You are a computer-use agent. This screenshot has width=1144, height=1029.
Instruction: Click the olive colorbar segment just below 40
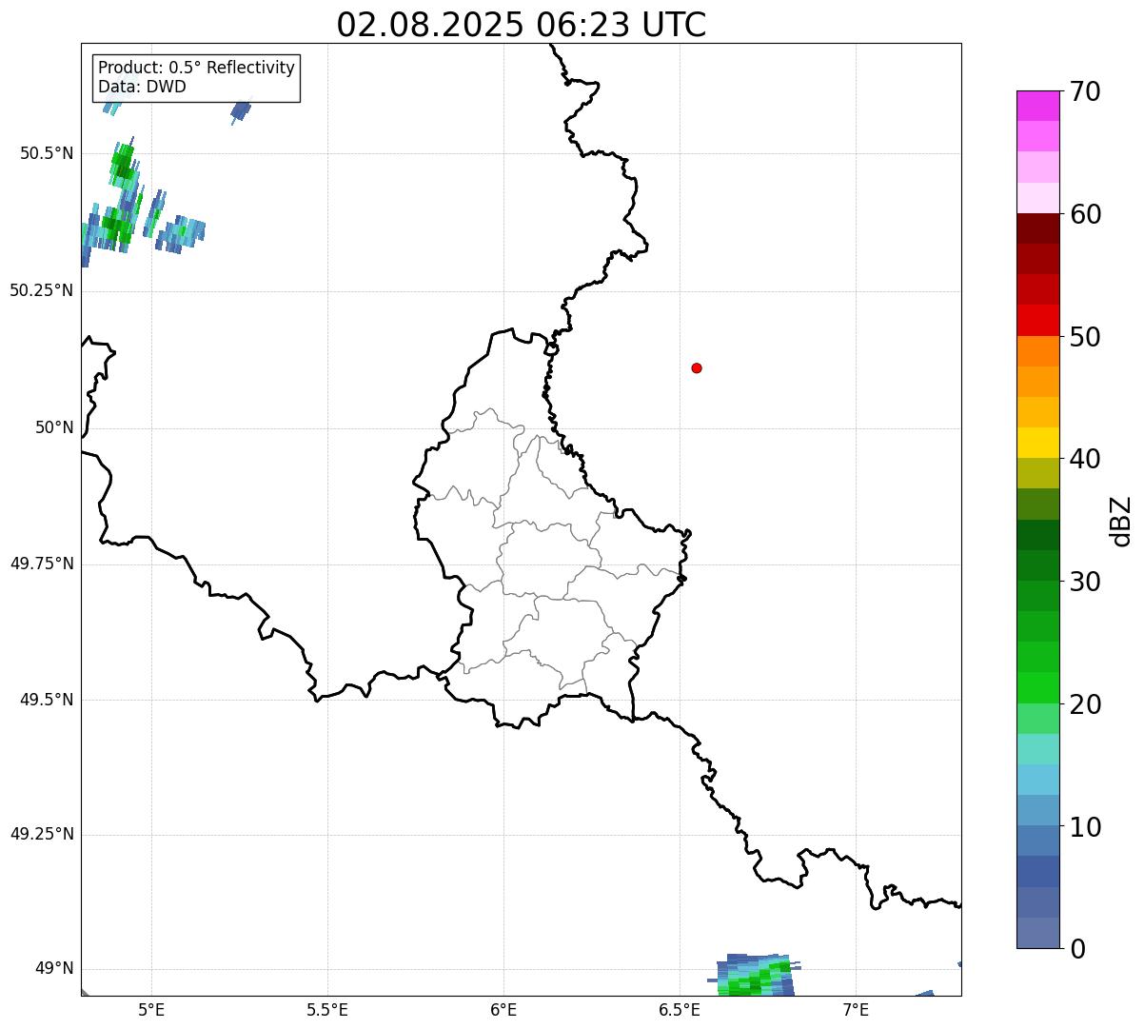[1037, 473]
